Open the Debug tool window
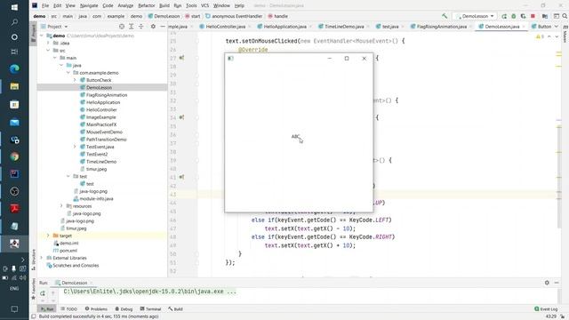The image size is (569, 320). (x=124, y=308)
